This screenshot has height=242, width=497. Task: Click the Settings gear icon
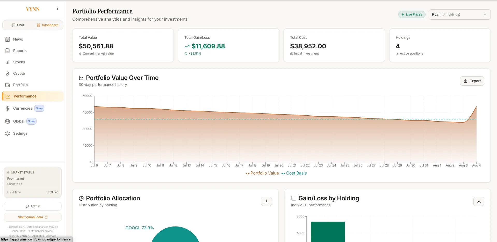(x=8, y=133)
